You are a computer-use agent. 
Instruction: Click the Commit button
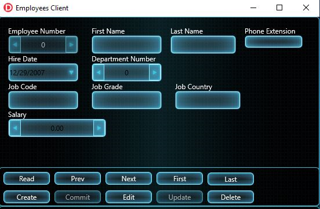point(78,197)
